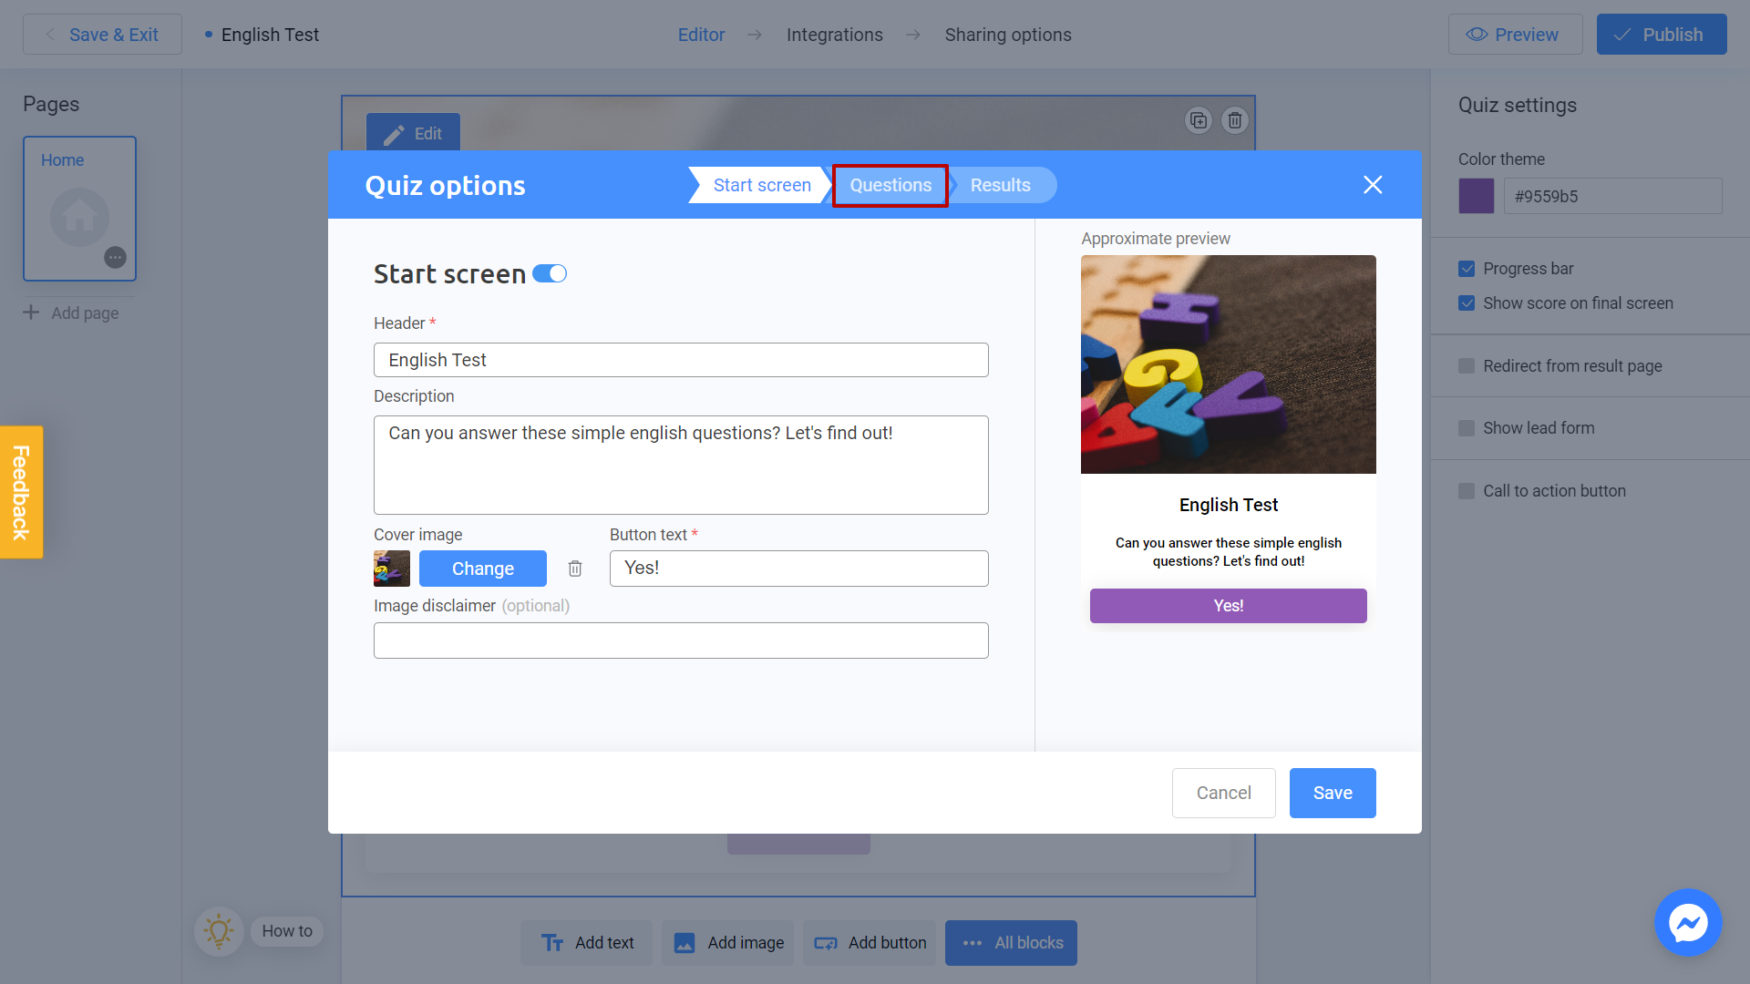
Task: Click the How to help icon
Action: [x=216, y=930]
